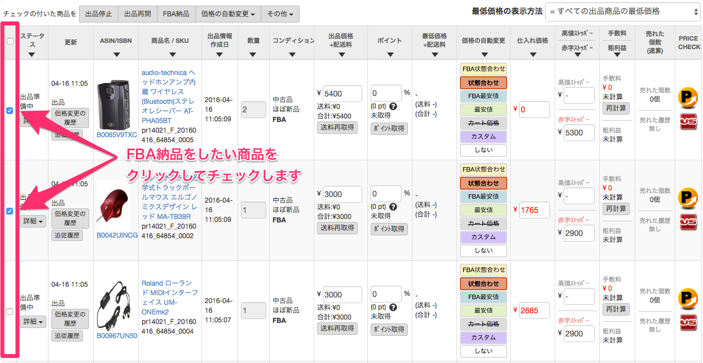Click the 出品停止 bulk action button

click(99, 14)
